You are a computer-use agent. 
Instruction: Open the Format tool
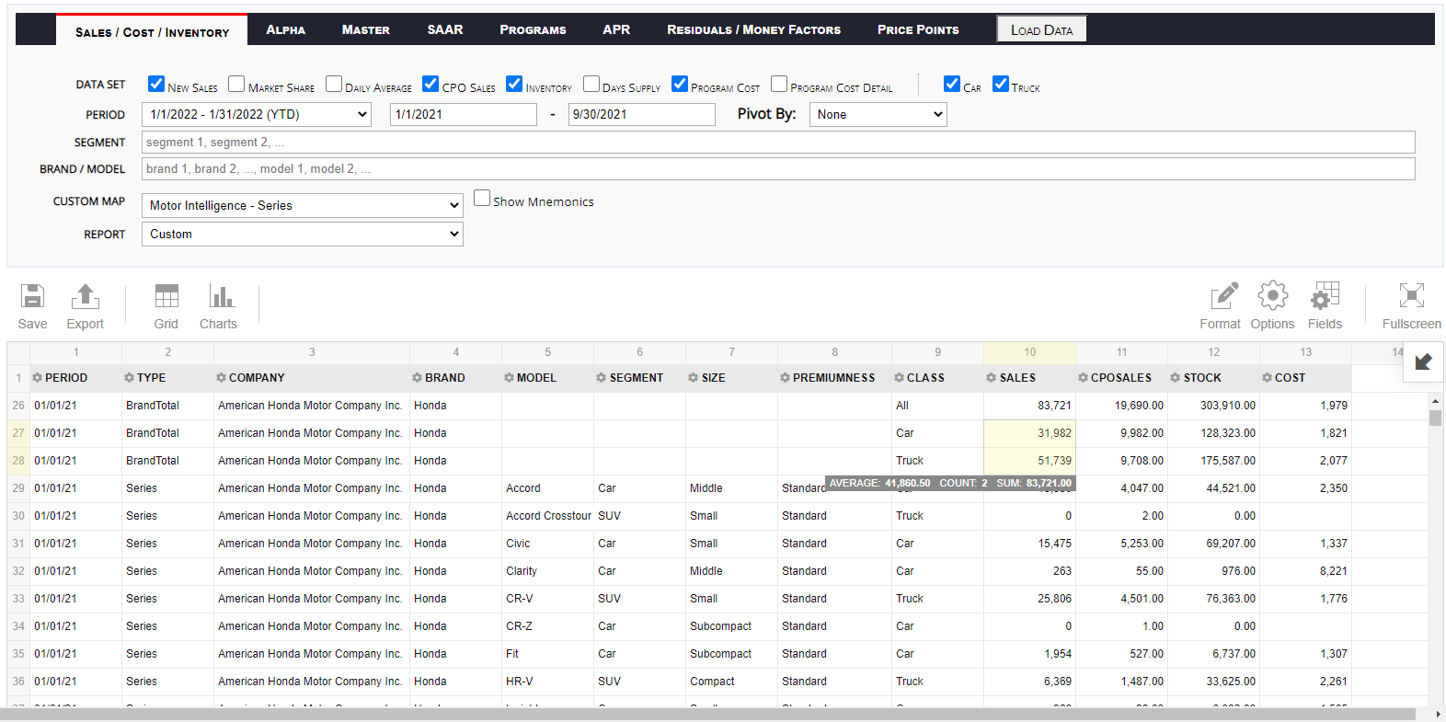1223,296
